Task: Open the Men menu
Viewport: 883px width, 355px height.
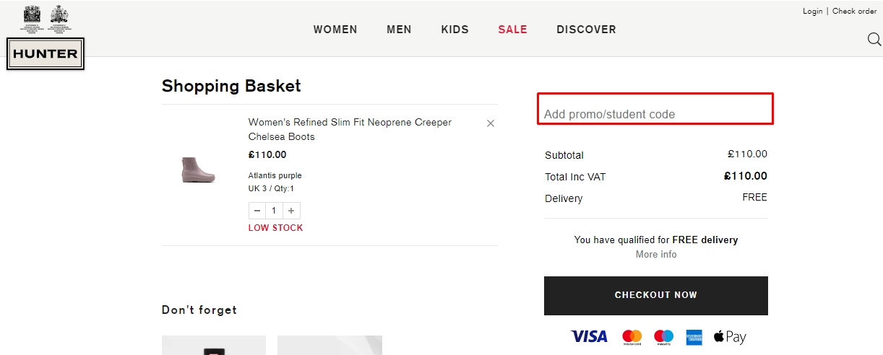Action: pos(399,30)
